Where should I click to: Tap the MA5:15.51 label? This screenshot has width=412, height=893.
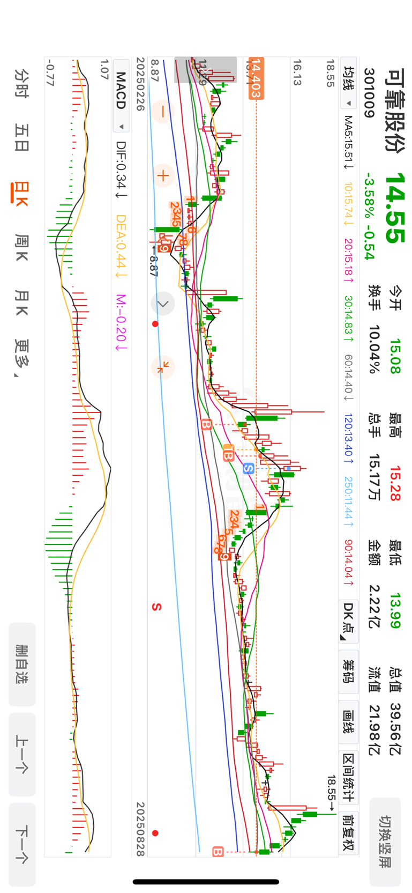(x=349, y=142)
